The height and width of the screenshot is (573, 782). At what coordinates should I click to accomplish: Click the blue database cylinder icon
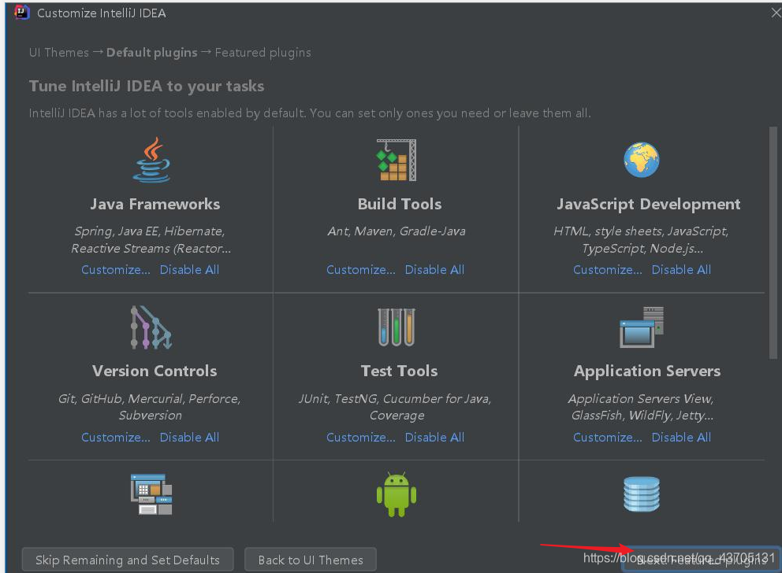(642, 494)
